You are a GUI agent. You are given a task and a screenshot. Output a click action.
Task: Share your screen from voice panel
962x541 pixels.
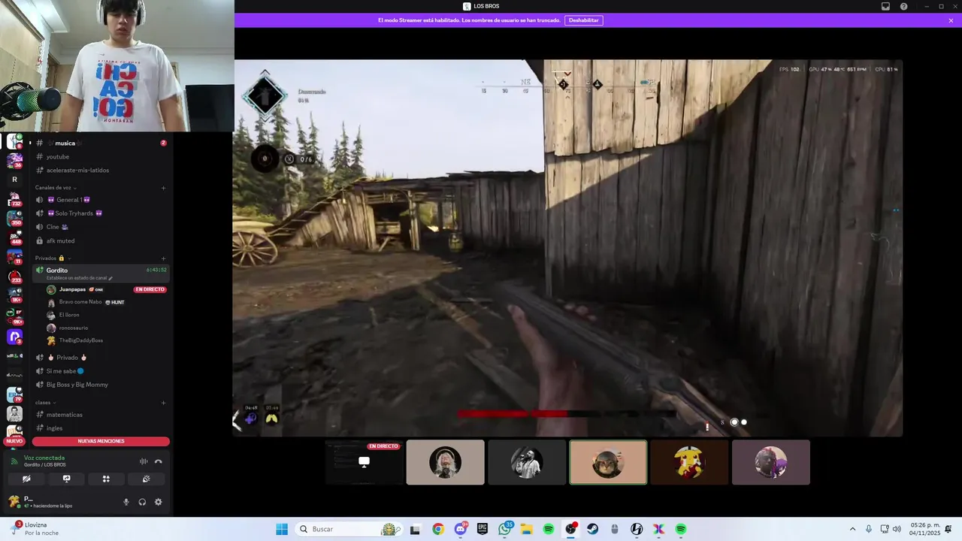(66, 479)
